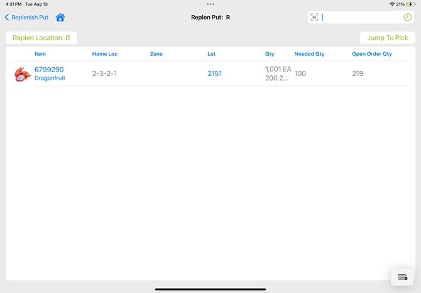Image resolution: width=421 pixels, height=293 pixels.
Task: Tap the Wi-Fi icon in status bar
Action: tap(392, 4)
